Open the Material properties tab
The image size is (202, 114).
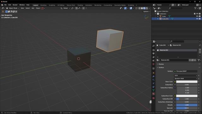[153, 94]
